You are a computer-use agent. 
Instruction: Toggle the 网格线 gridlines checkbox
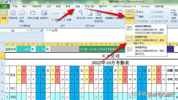53,20
